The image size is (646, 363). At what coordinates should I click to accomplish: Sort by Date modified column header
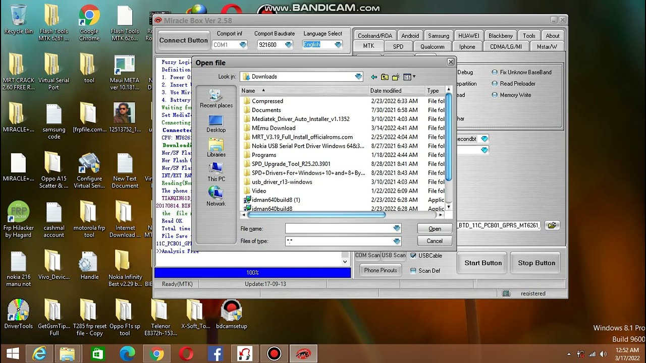[396, 91]
